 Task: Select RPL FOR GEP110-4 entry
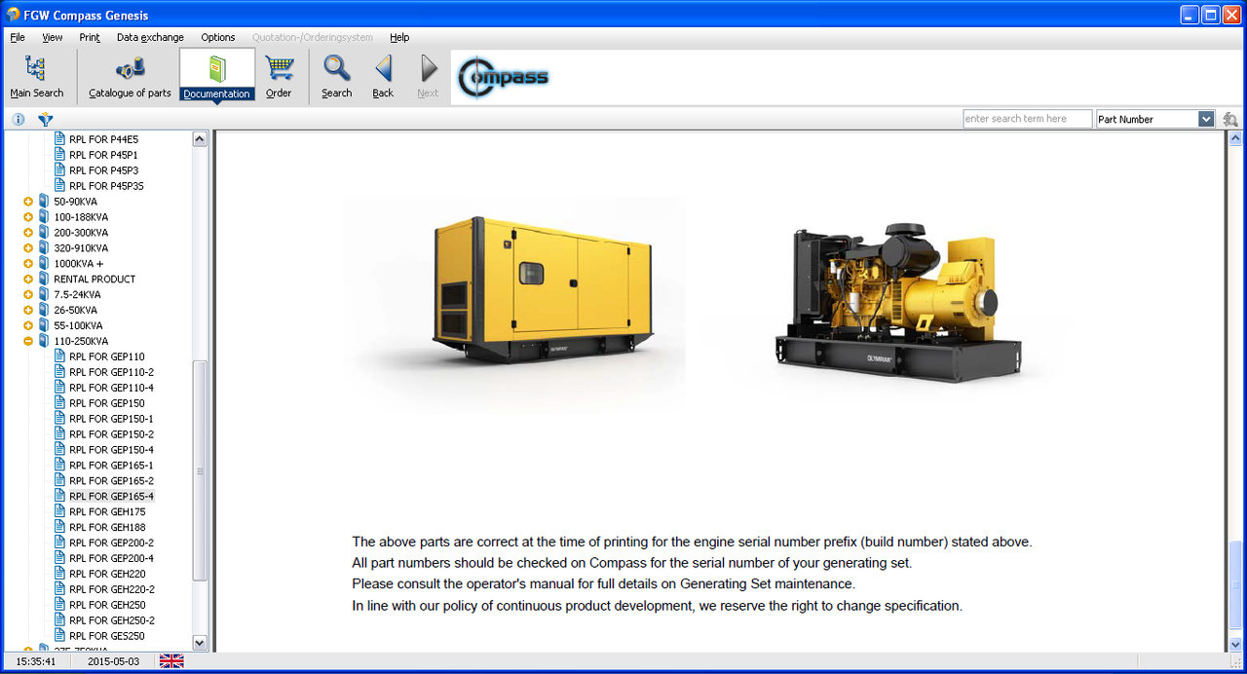tap(111, 388)
